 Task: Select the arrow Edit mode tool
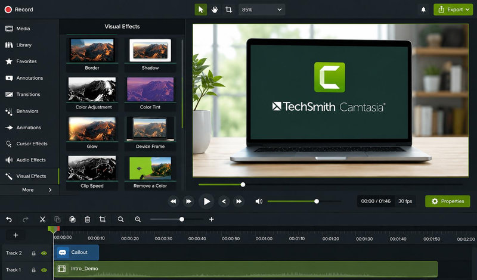[201, 10]
